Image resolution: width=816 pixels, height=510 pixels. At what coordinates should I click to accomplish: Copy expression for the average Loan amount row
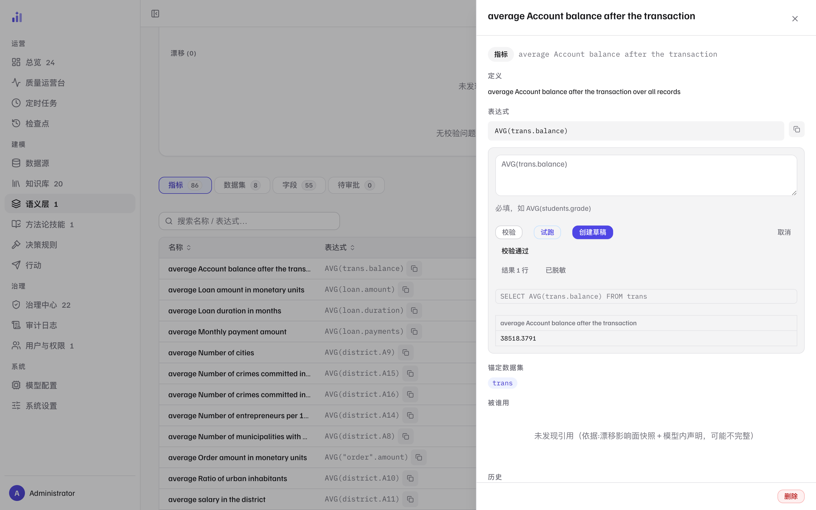[406, 290]
